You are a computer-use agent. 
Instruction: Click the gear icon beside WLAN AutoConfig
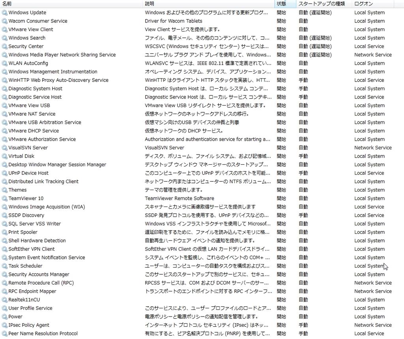(x=4, y=63)
